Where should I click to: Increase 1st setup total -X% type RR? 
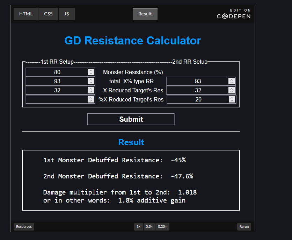(x=91, y=80)
